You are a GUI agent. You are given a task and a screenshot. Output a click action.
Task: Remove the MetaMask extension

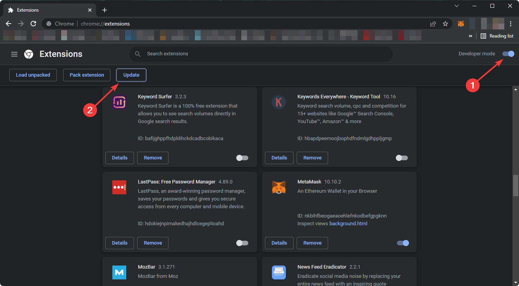[x=312, y=243]
